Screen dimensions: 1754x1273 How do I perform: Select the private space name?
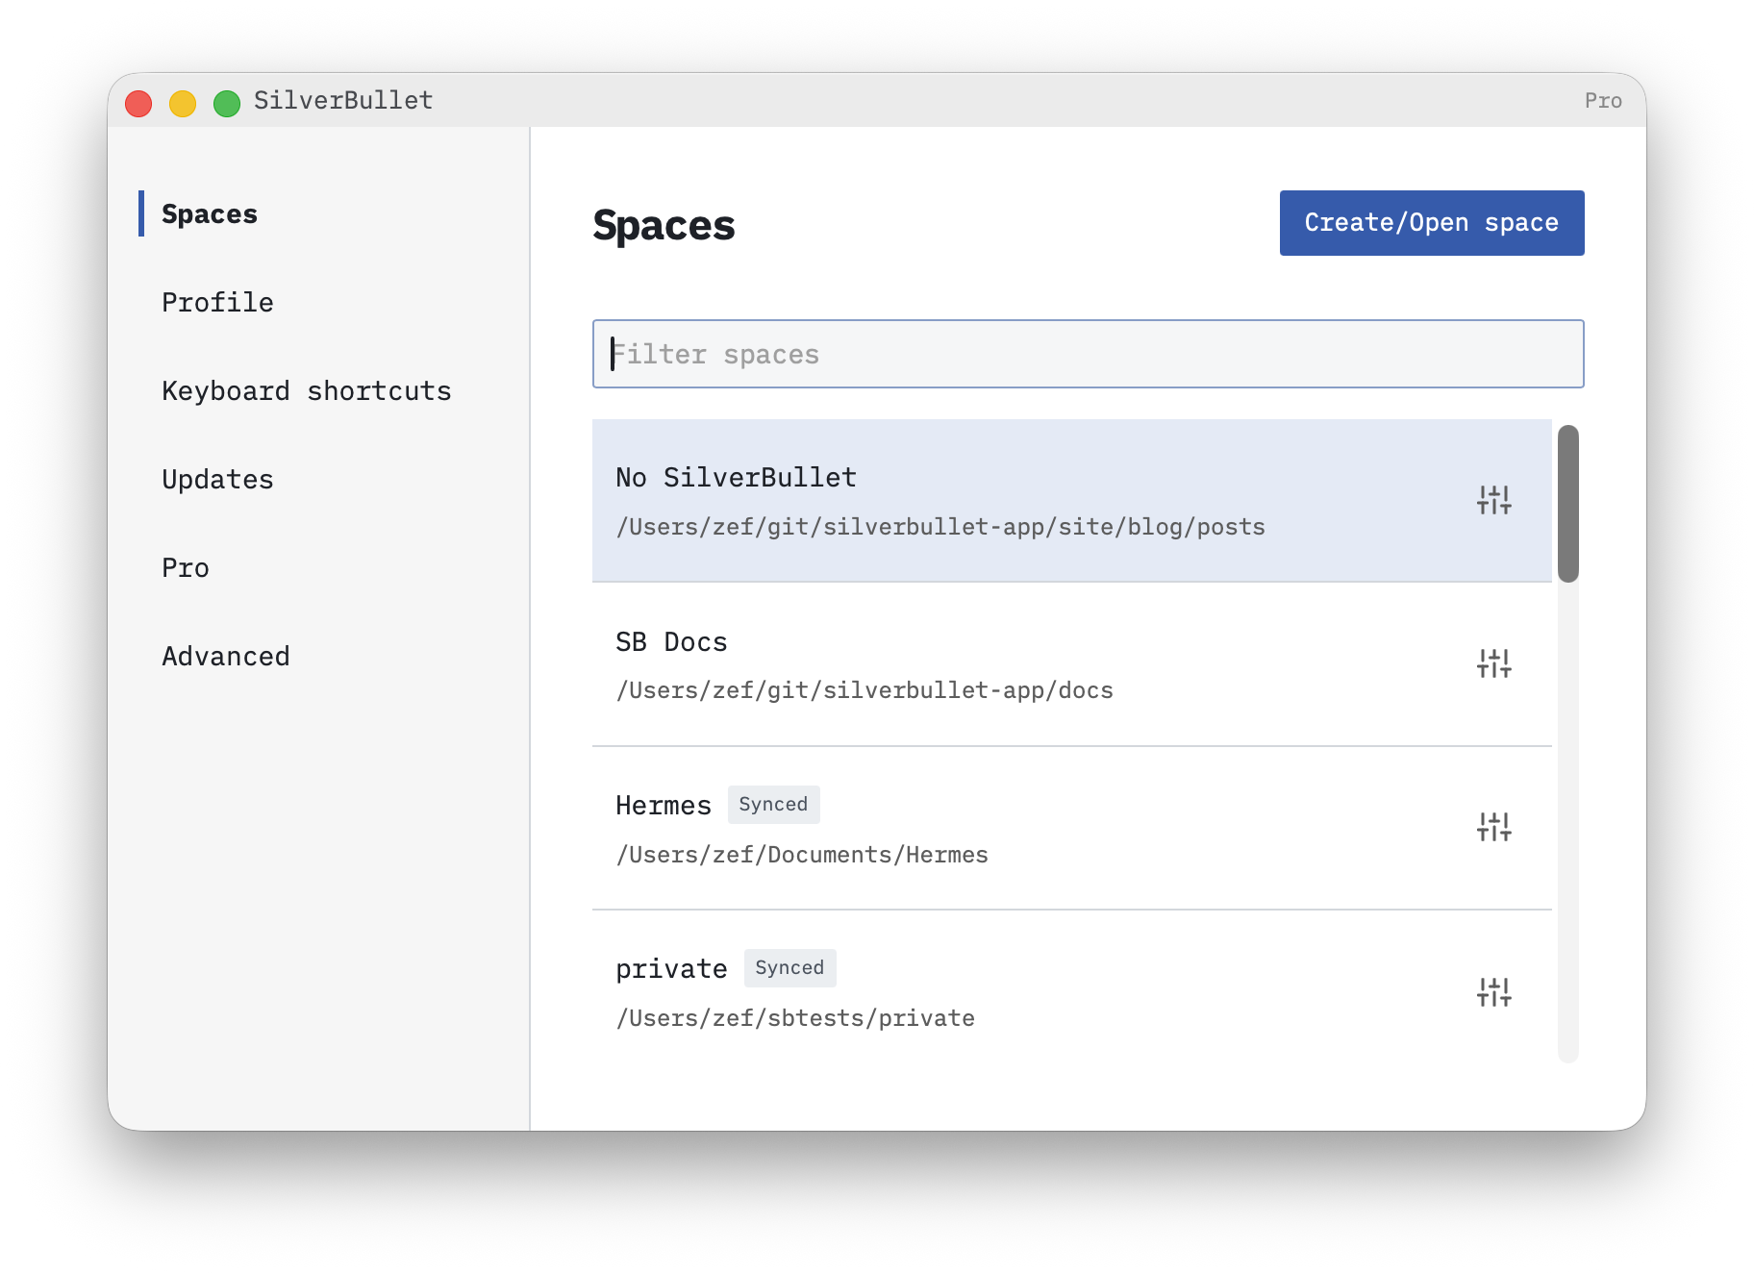[x=671, y=968]
